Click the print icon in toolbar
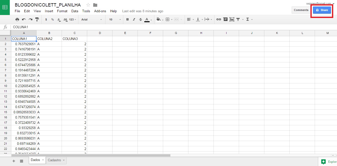The height and width of the screenshot is (166, 337). [17, 19]
